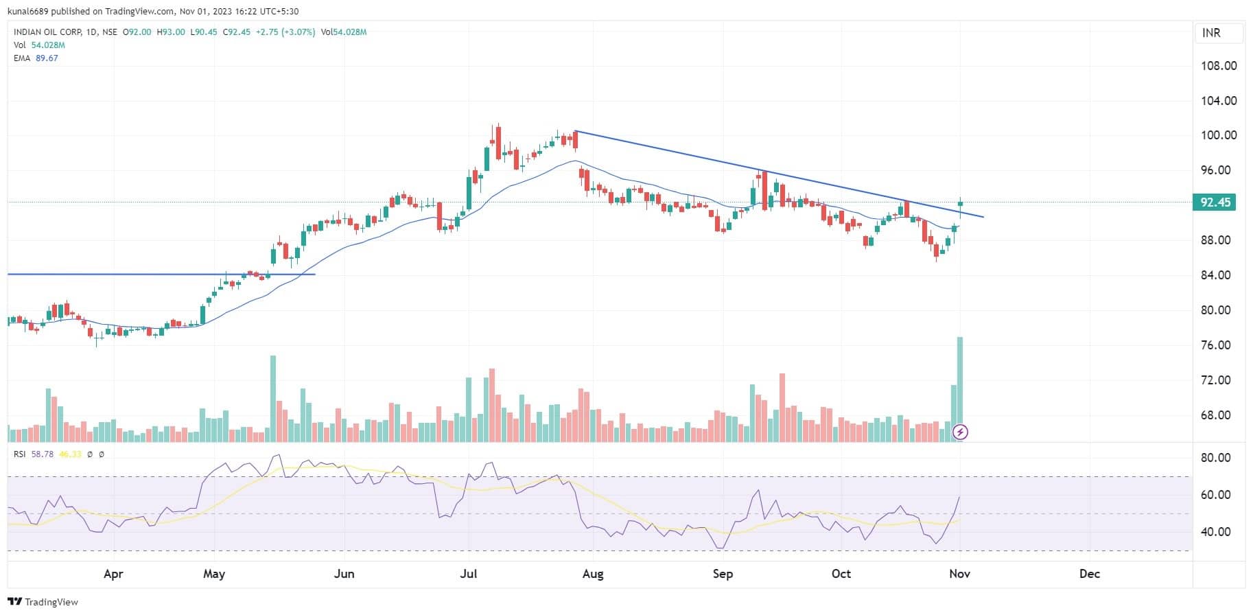Select the Vol 54.028M indicator legend
The image size is (1253, 615).
pyautogui.click(x=39, y=45)
